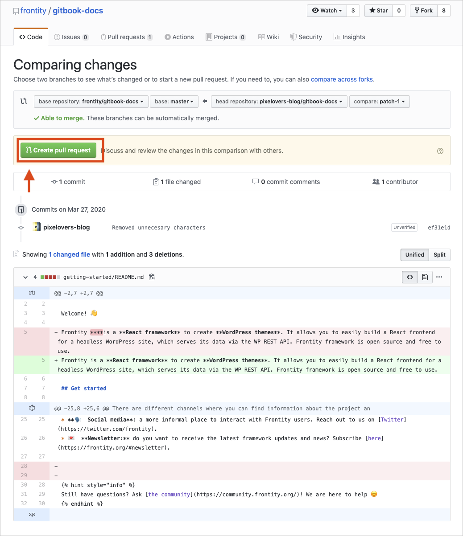Image resolution: width=463 pixels, height=536 pixels.
Task: Open the base: master branch dropdown
Action: (174, 101)
